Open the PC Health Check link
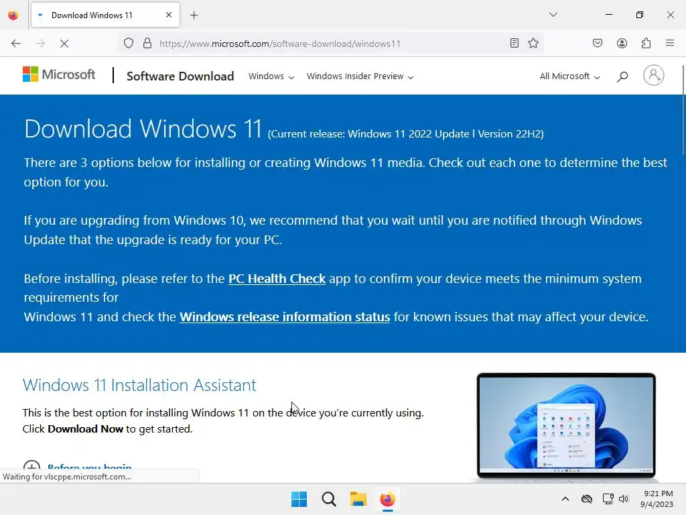 tap(277, 279)
